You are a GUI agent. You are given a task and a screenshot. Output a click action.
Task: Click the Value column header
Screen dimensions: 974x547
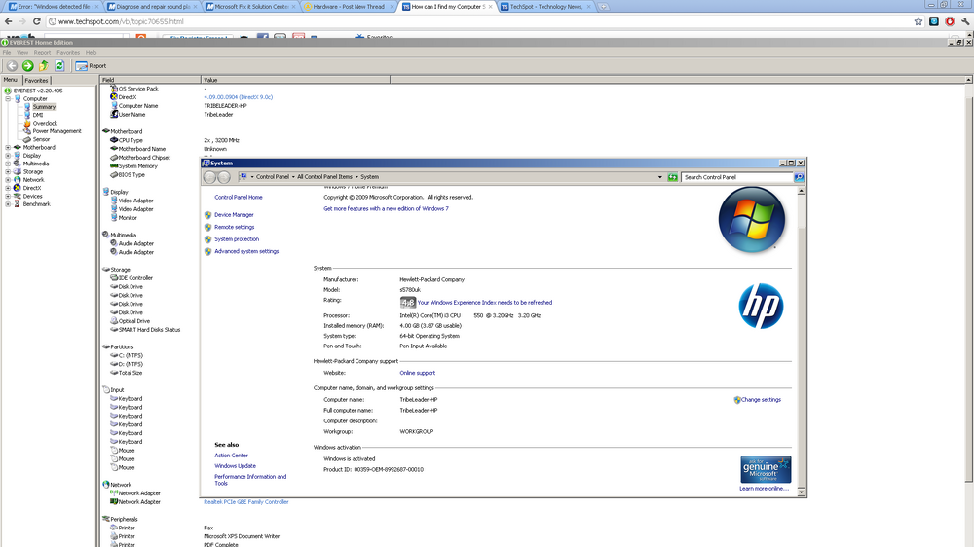296,80
